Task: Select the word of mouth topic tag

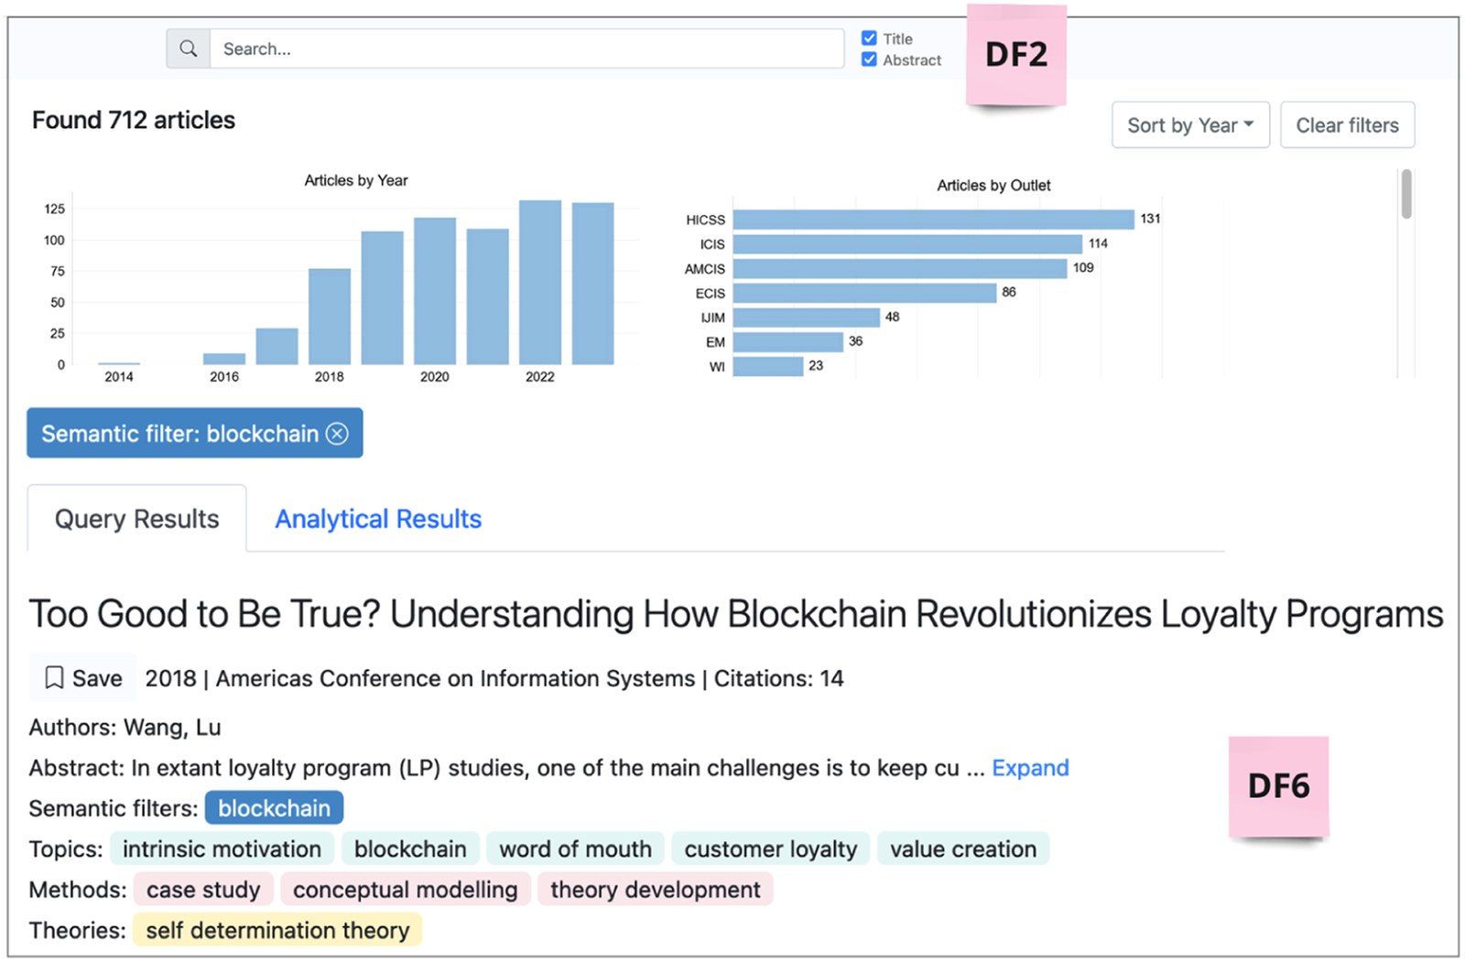Action: click(x=575, y=849)
